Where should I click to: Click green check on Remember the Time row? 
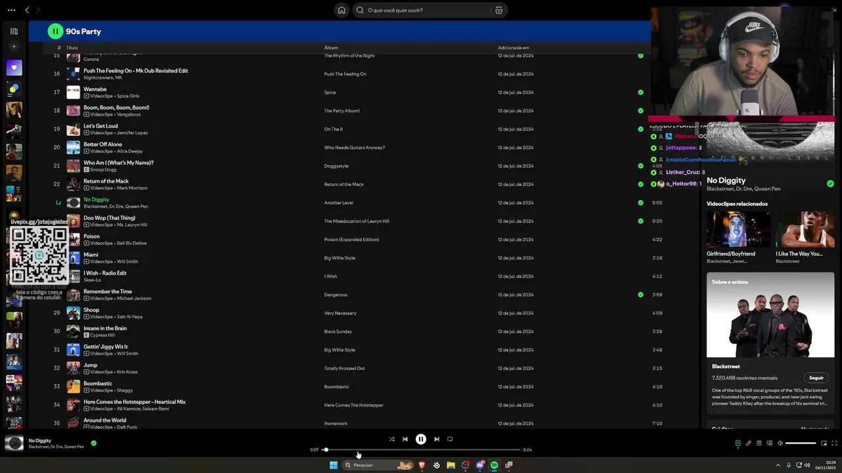641,295
